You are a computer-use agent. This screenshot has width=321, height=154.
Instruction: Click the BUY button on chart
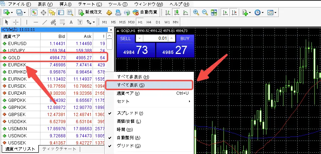pos(185,38)
